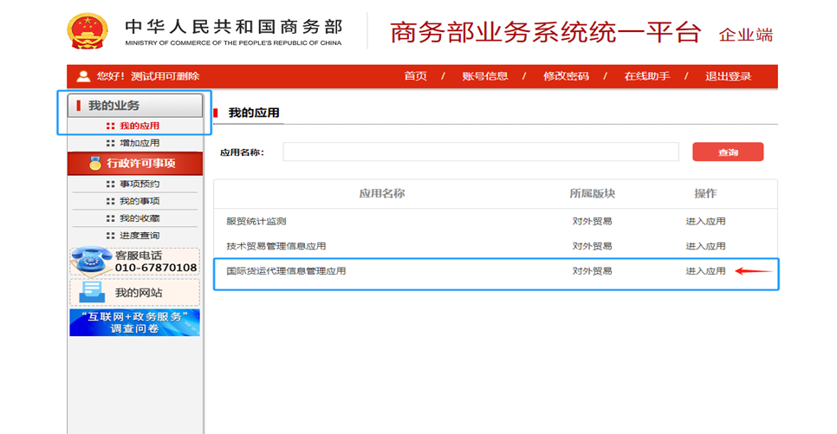Click the user avatar icon beside 您好
Image resolution: width=837 pixels, height=434 pixels.
click(x=83, y=76)
